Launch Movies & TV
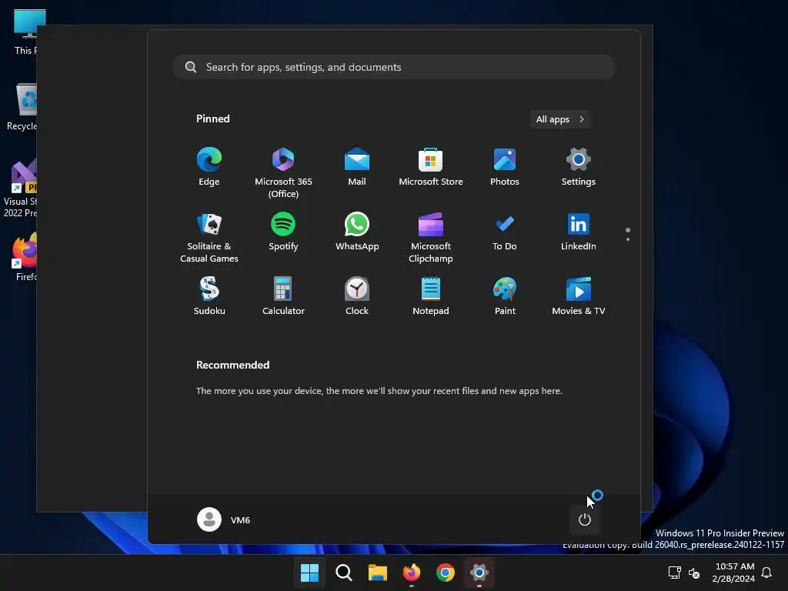This screenshot has width=788, height=591. [579, 296]
